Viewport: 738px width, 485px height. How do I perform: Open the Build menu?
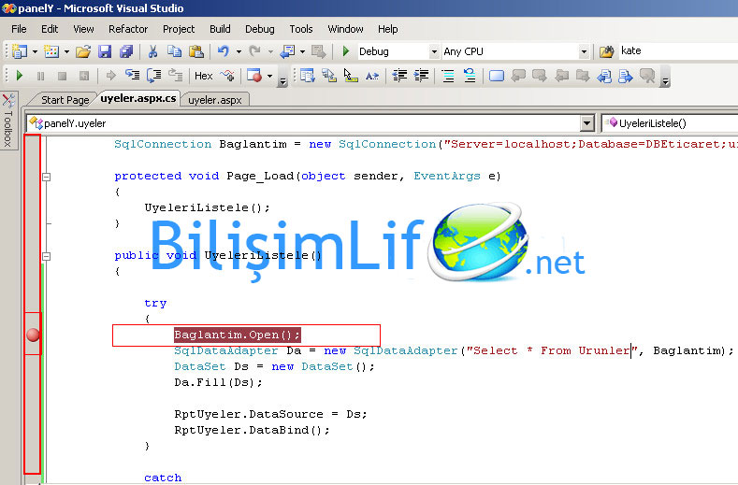[x=220, y=29]
